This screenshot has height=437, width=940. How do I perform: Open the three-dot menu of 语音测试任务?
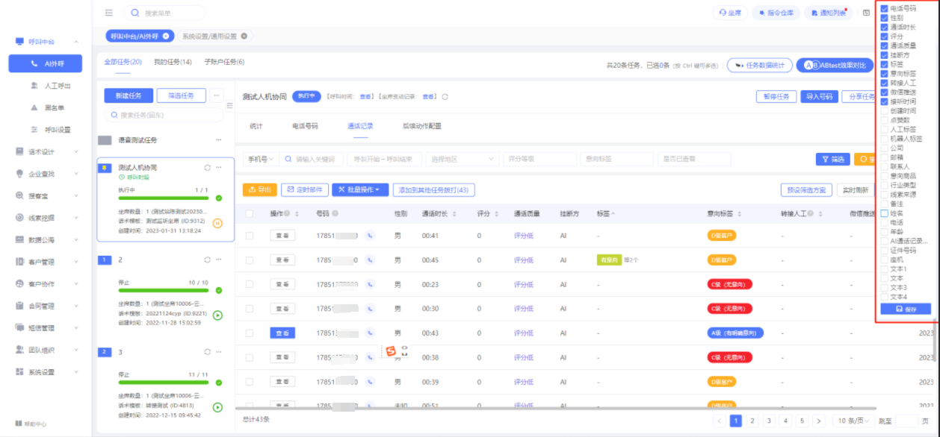[x=218, y=139]
